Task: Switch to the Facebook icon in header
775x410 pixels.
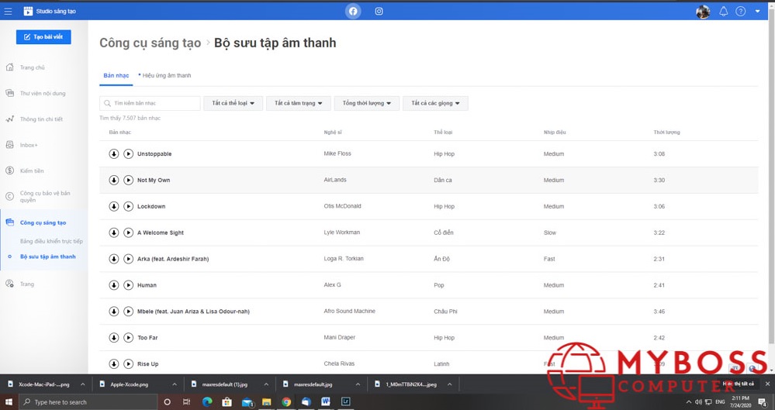Action: [x=353, y=11]
